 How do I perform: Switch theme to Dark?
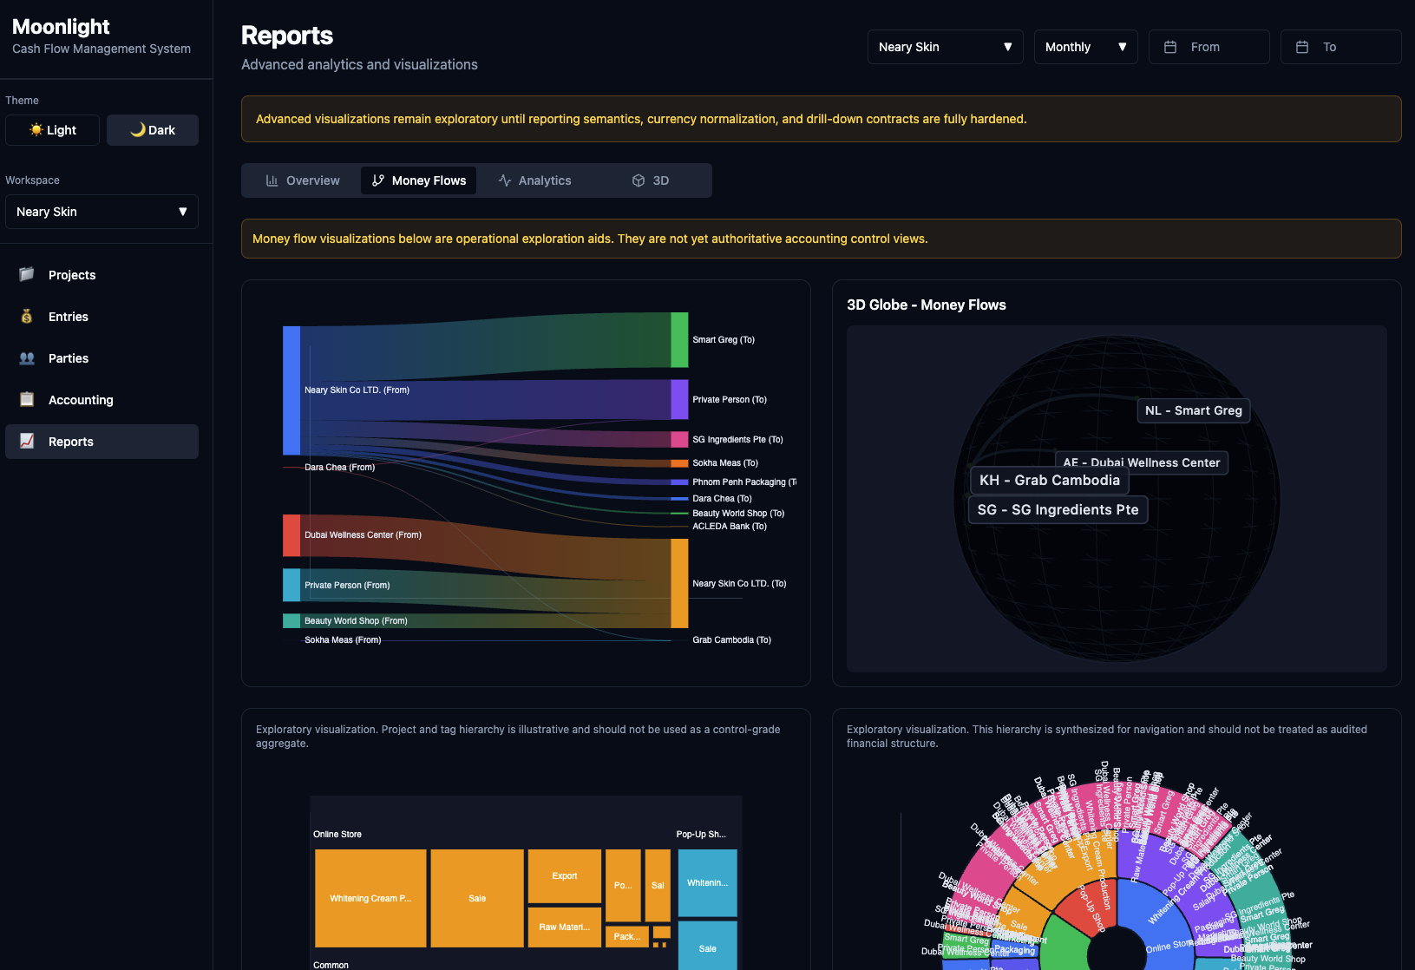[x=153, y=130]
